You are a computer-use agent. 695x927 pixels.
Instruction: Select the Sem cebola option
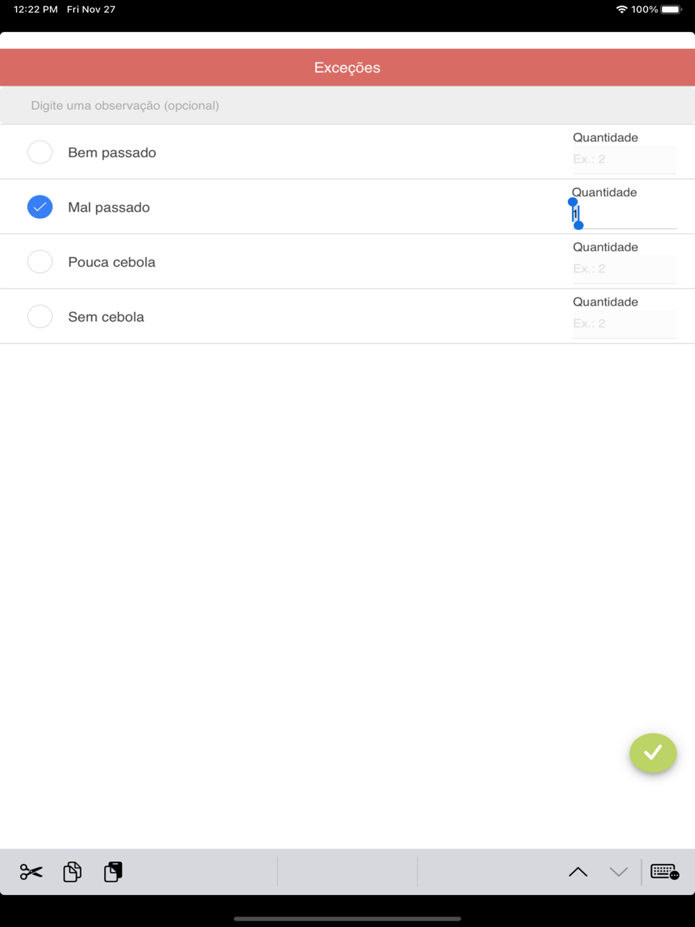pos(40,317)
